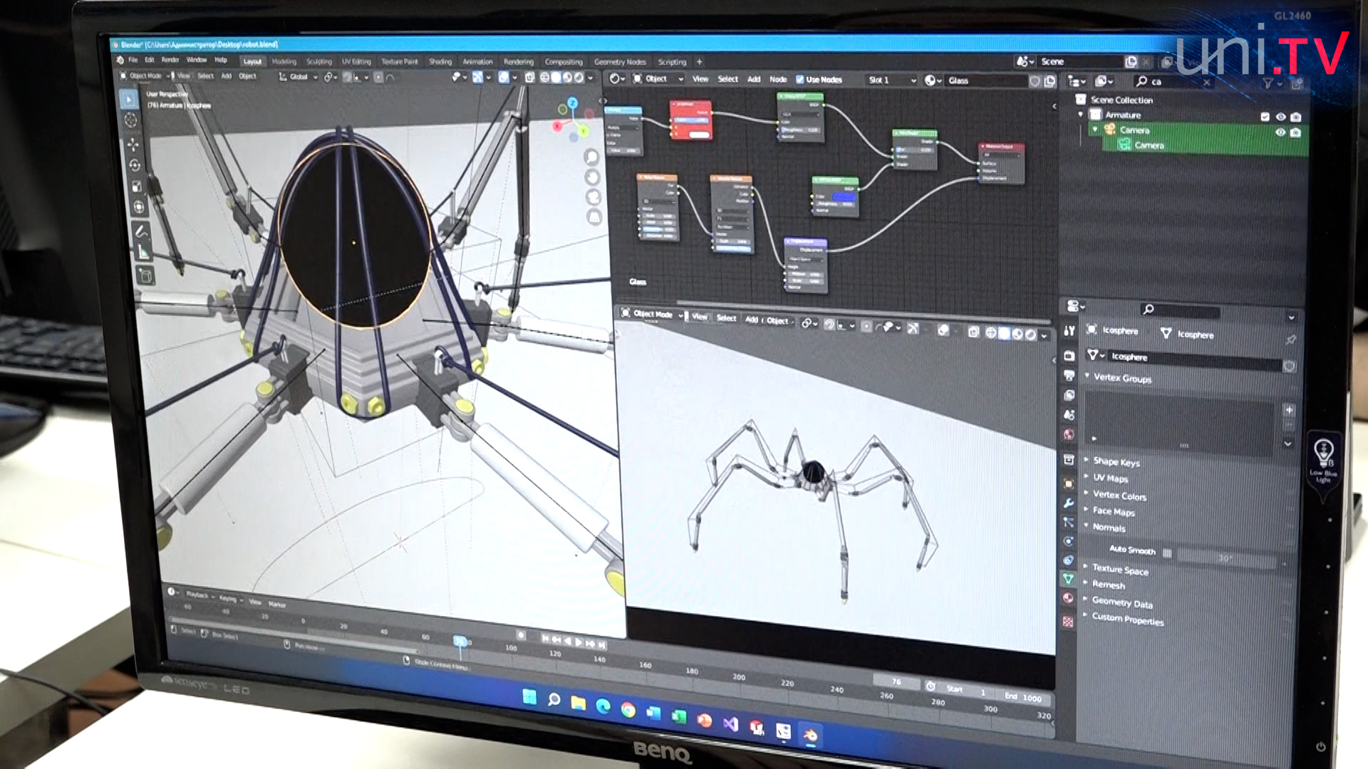Select the Rotate tool in viewport toolbar
This screenshot has height=769, width=1368.
pos(134,165)
